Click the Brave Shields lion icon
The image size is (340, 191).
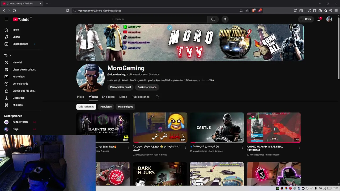253,11
